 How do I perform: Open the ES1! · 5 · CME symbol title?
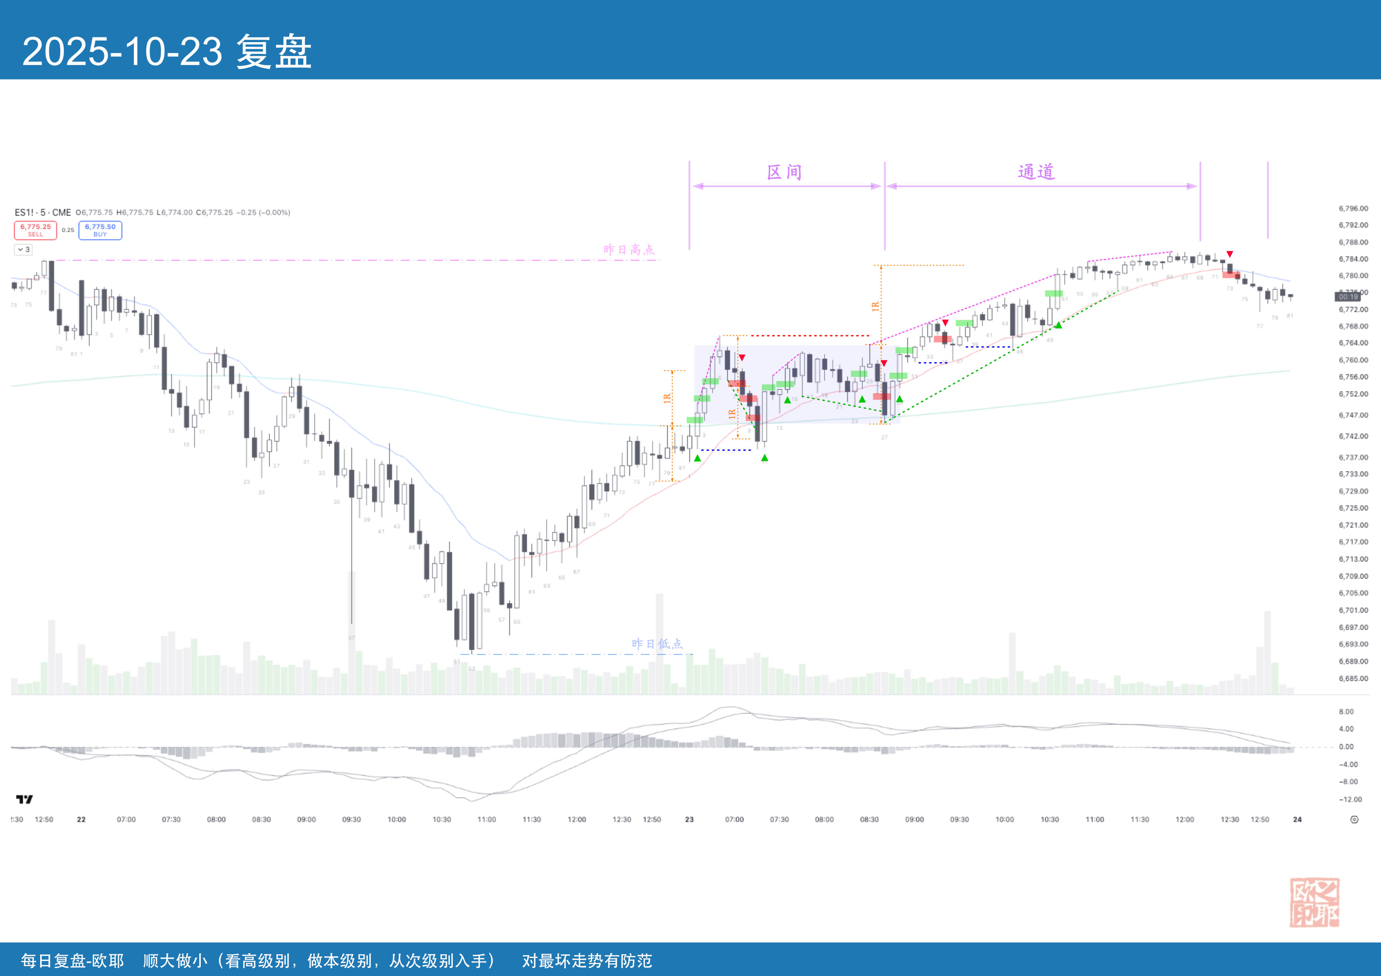pyautogui.click(x=43, y=212)
